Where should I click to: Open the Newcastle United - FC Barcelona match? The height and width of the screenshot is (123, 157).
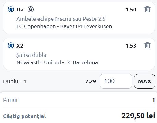(x=57, y=62)
